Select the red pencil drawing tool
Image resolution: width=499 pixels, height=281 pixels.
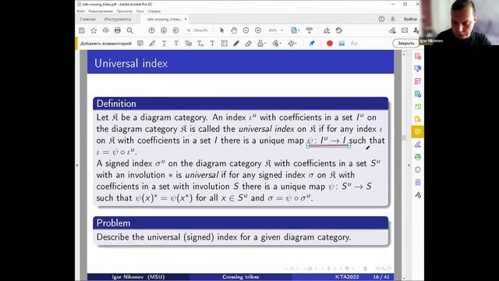[x=236, y=44]
